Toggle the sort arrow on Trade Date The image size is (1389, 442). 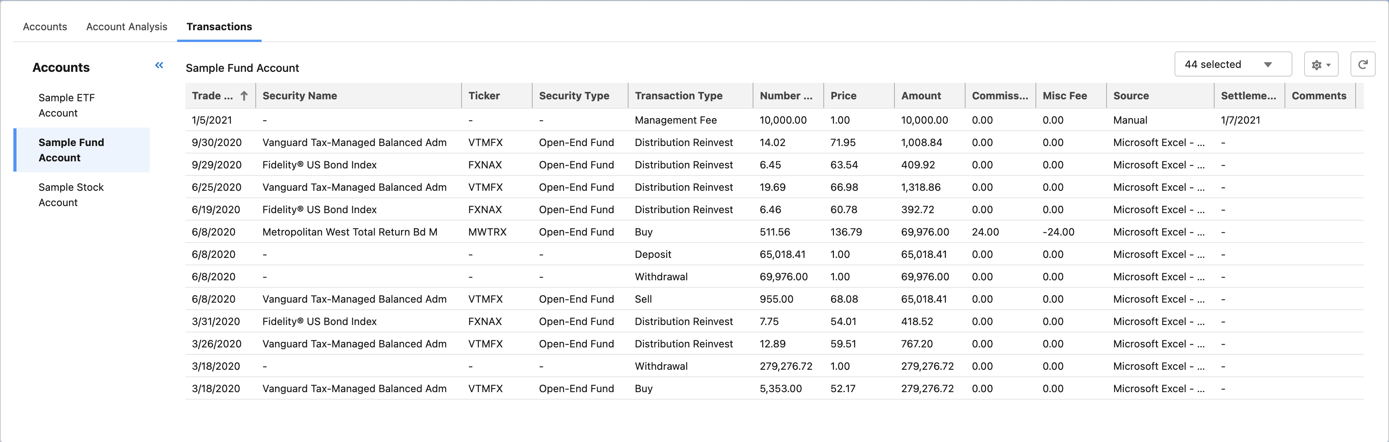pos(244,95)
